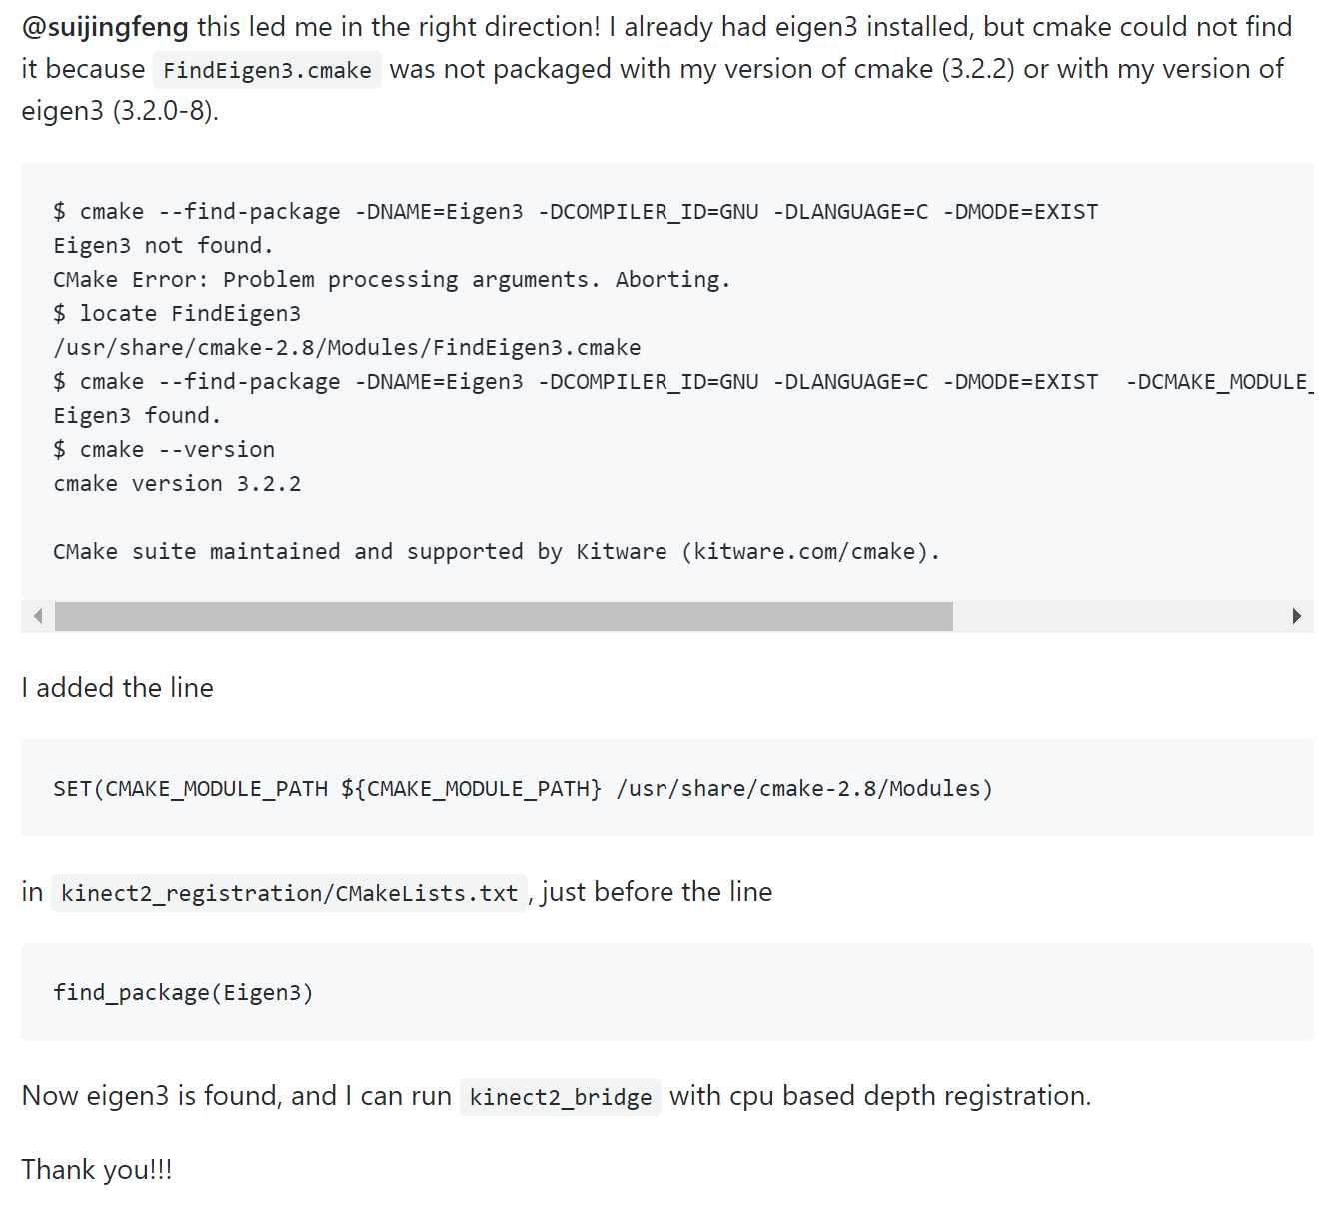Click the kinect2_bridge inline code
The image size is (1331, 1207).
[561, 1097]
